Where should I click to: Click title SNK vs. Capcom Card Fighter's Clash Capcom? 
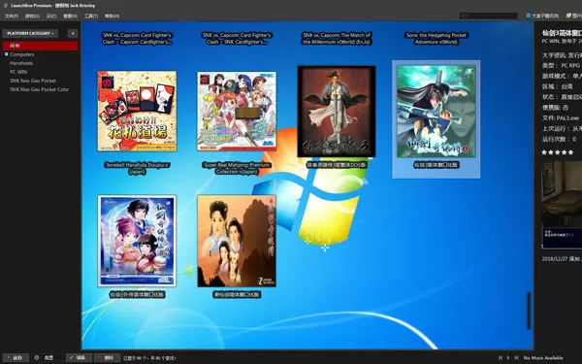pos(137,39)
